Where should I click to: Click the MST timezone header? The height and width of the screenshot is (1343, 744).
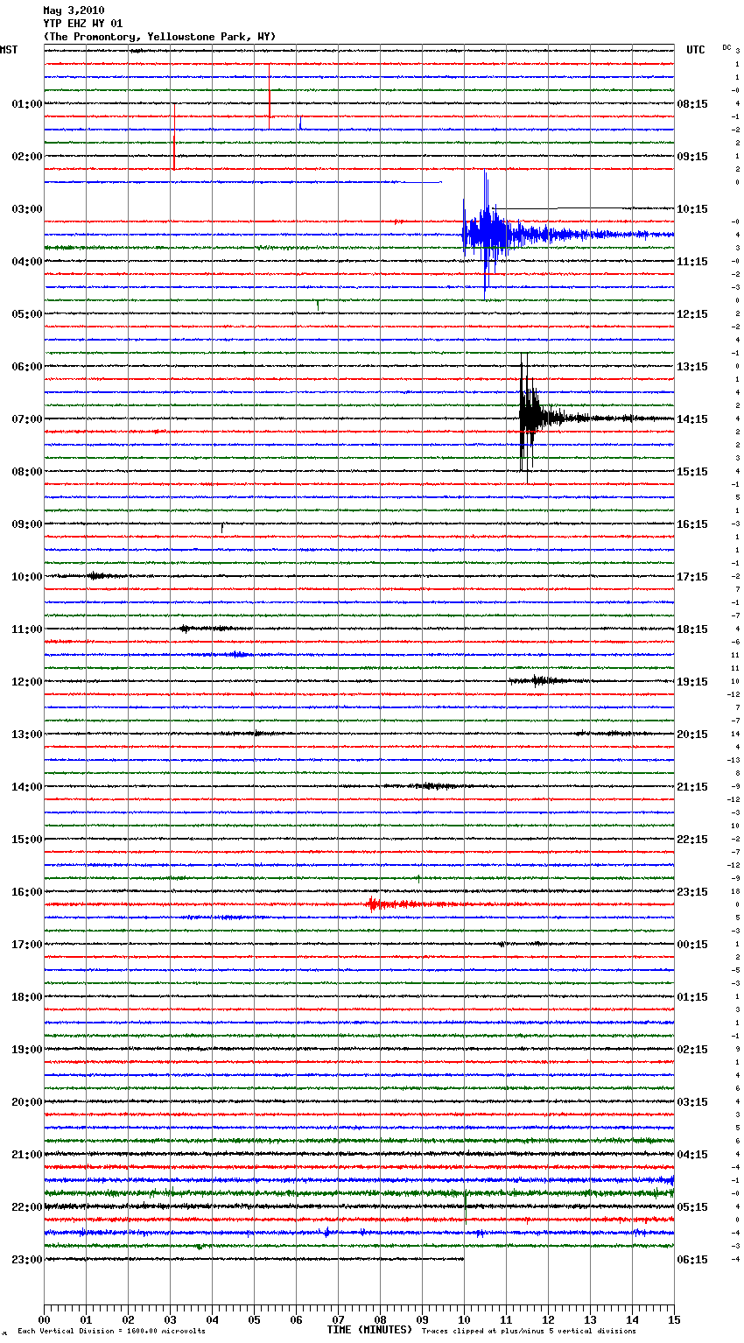coord(9,50)
